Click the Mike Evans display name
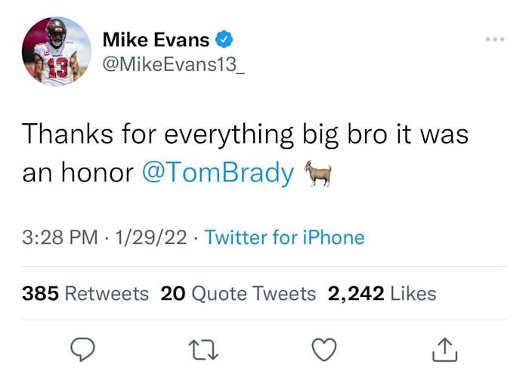529x374 pixels. pos(156,38)
